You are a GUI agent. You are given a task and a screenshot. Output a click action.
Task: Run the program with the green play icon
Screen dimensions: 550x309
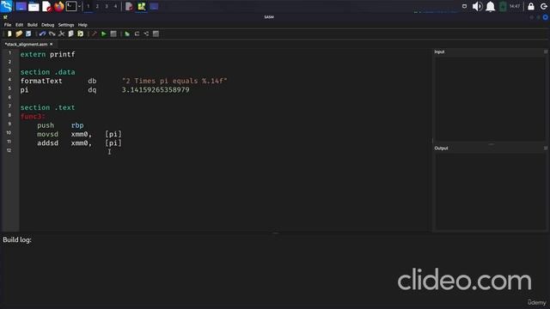[x=103, y=33]
